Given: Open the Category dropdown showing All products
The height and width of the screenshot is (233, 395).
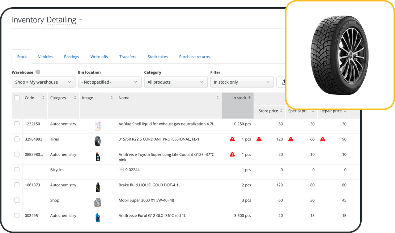Looking at the screenshot, I should [176, 82].
